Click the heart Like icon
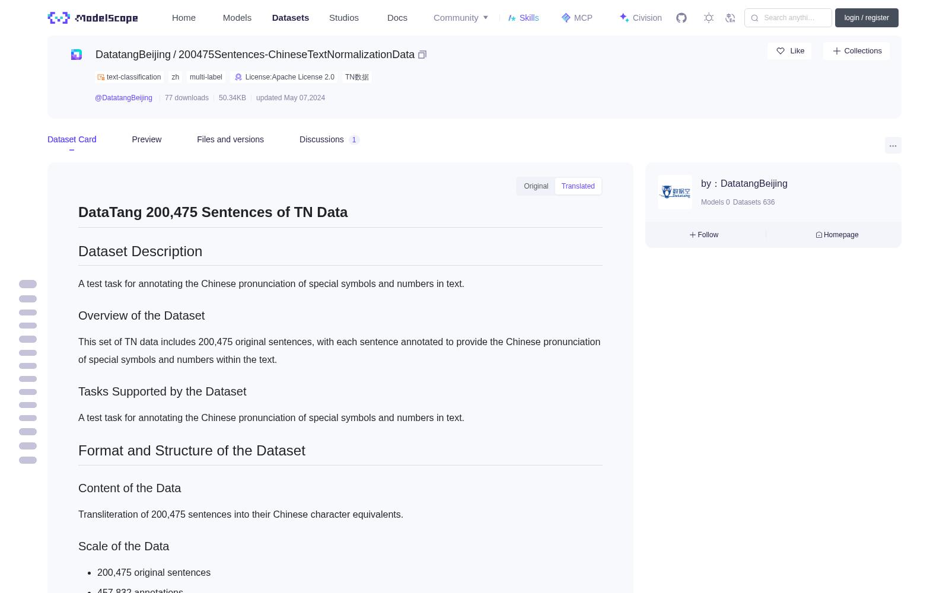The height and width of the screenshot is (593, 949). [x=781, y=51]
